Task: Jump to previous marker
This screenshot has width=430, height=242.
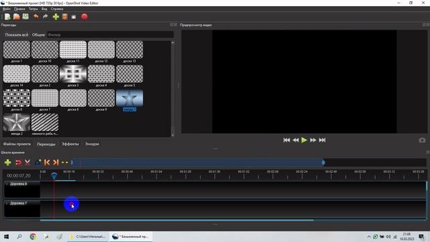Action: [x=47, y=163]
